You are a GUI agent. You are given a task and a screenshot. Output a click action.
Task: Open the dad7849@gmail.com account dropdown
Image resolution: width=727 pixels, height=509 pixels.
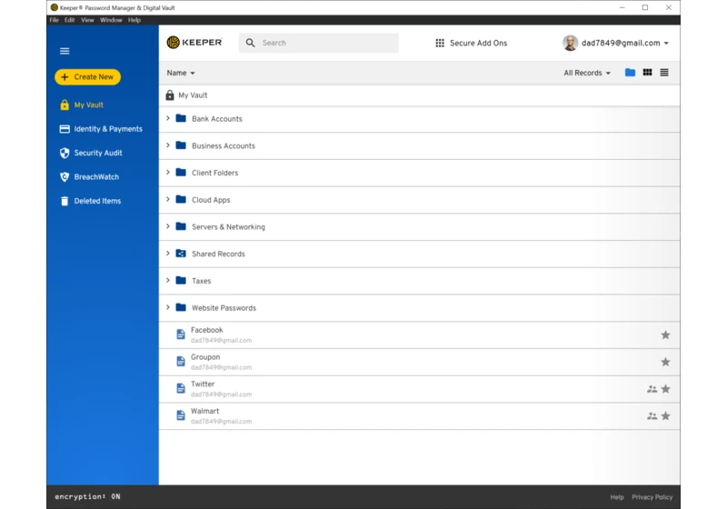tap(624, 43)
